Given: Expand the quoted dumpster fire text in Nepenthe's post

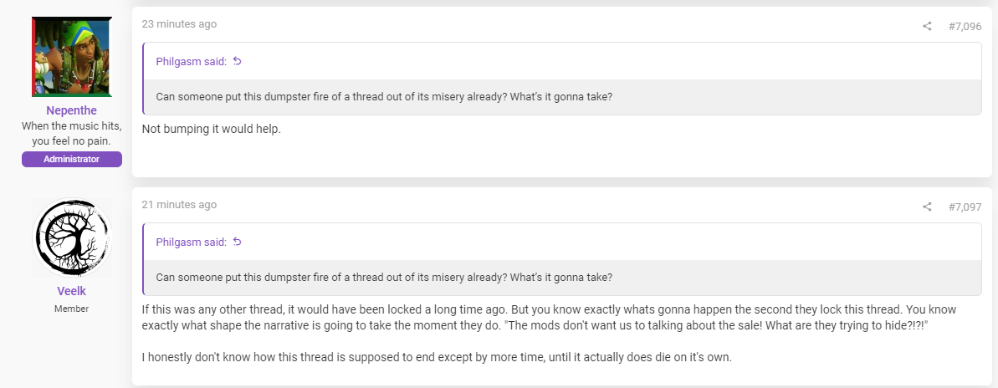Looking at the screenshot, I should [x=384, y=97].
